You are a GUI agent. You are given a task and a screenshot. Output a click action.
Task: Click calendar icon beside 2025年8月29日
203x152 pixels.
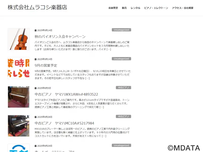(36, 146)
